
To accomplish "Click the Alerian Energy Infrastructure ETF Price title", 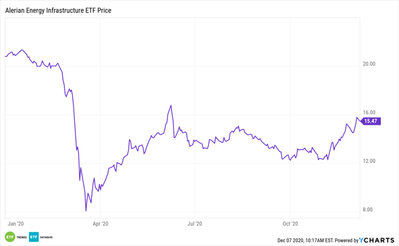I will pos(62,10).
